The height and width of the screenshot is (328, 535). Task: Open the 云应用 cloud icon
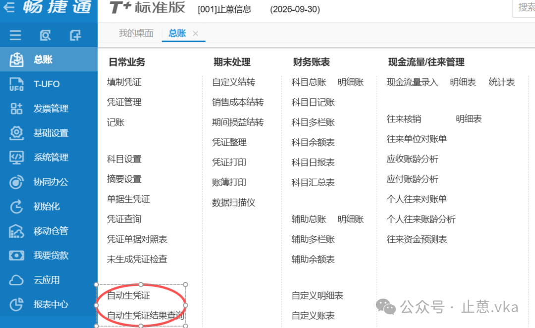tap(16, 280)
